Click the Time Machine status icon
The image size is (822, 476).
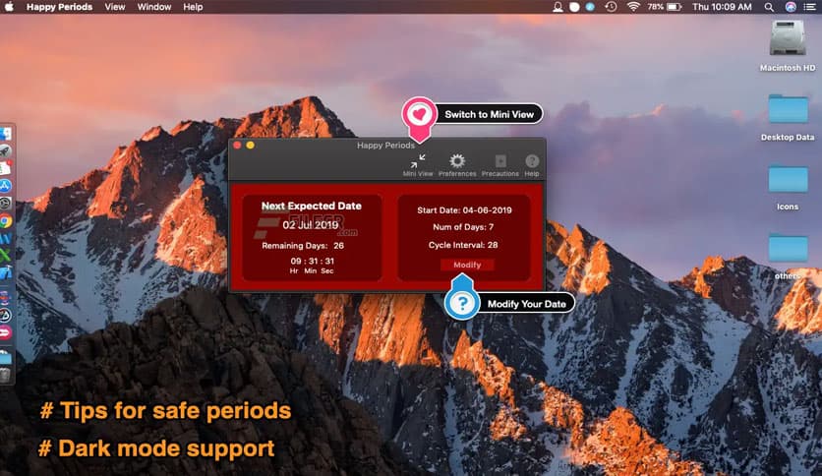click(611, 7)
